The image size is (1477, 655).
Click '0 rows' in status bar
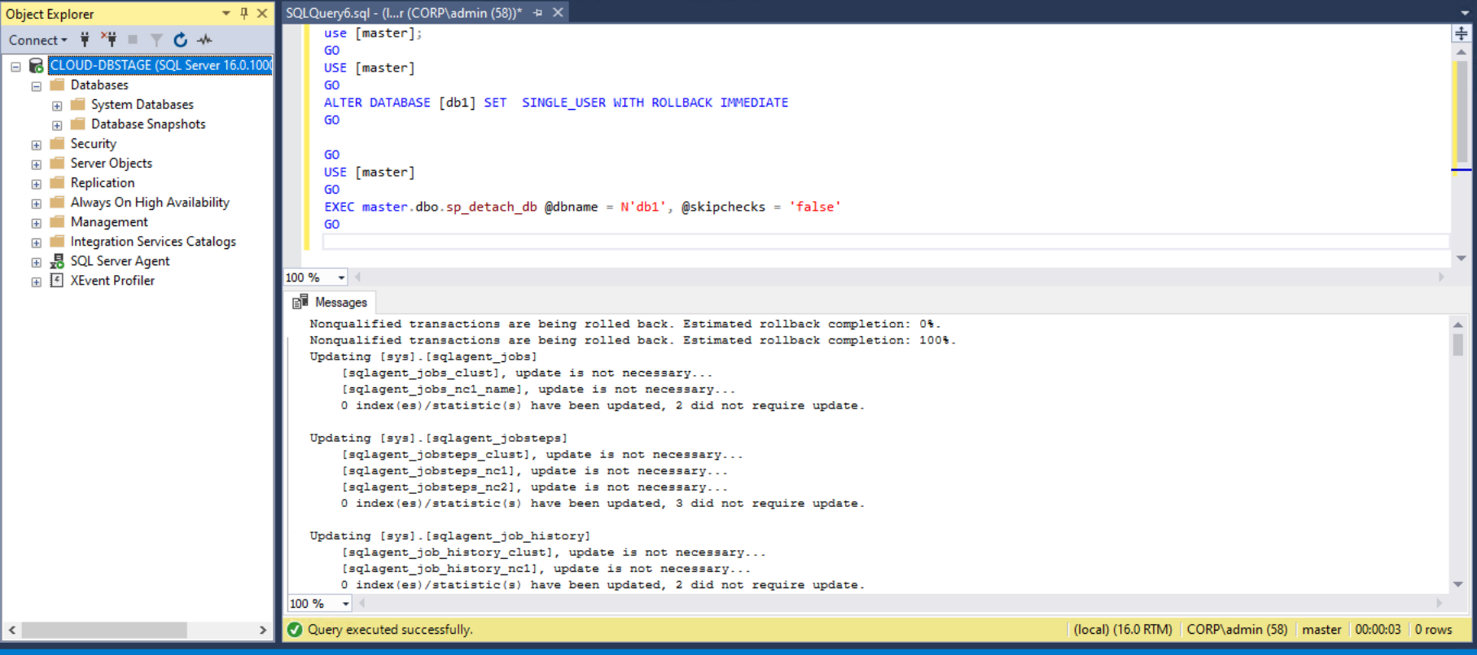[1433, 629]
